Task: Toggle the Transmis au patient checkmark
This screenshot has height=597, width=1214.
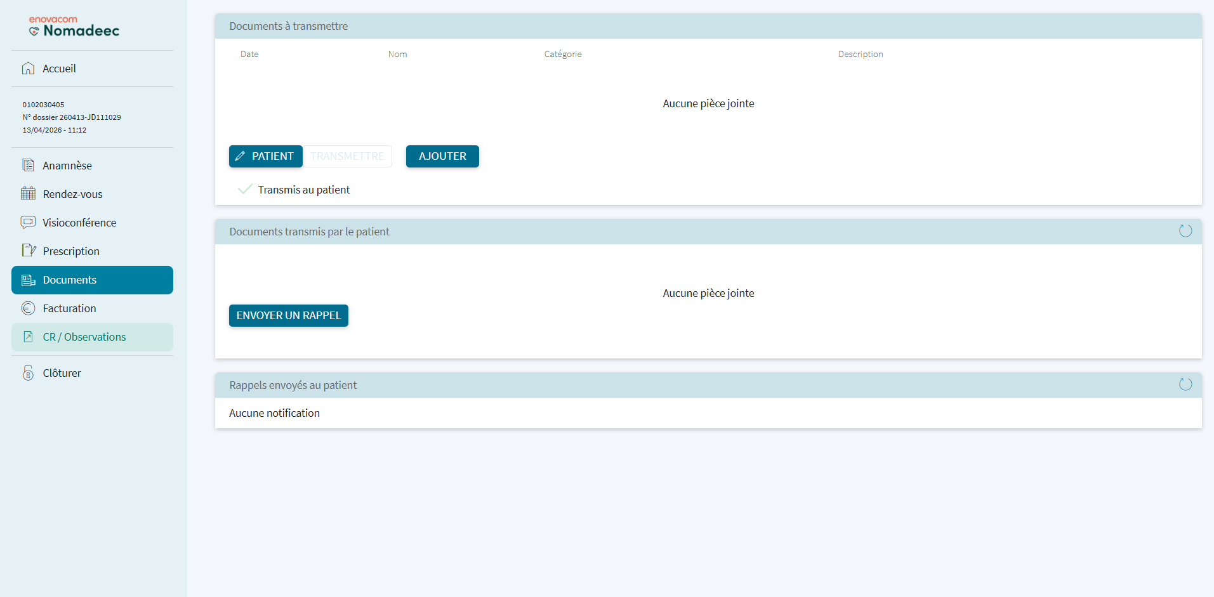Action: pyautogui.click(x=245, y=189)
